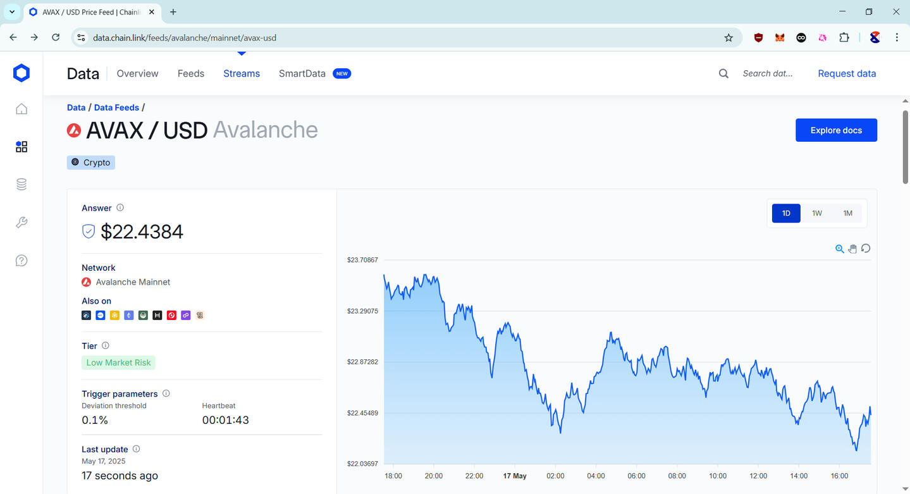Bookmark this page with the star icon
Image resolution: width=910 pixels, height=494 pixels.
[x=729, y=38]
